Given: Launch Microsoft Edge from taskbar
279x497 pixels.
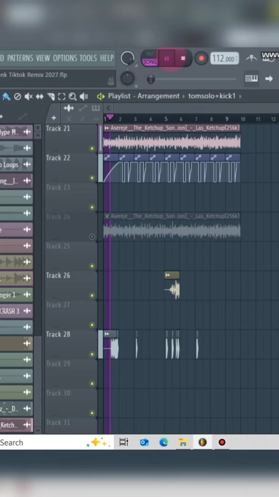Looking at the screenshot, I should coord(164,442).
